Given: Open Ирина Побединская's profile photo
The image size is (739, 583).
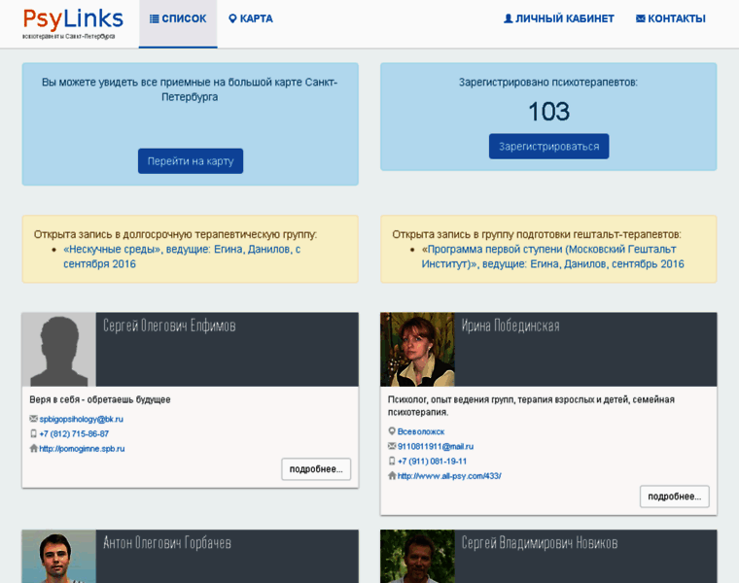Looking at the screenshot, I should 417,350.
